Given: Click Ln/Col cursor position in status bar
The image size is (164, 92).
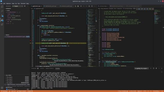Looking at the screenshot, I should click(132, 91).
